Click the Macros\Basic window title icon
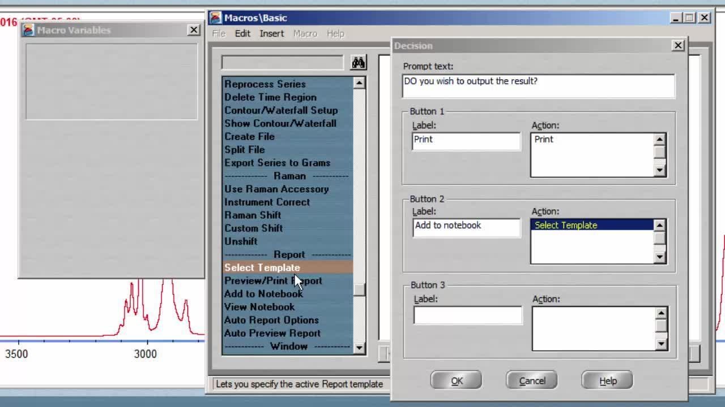This screenshot has width=725, height=407. [x=216, y=18]
